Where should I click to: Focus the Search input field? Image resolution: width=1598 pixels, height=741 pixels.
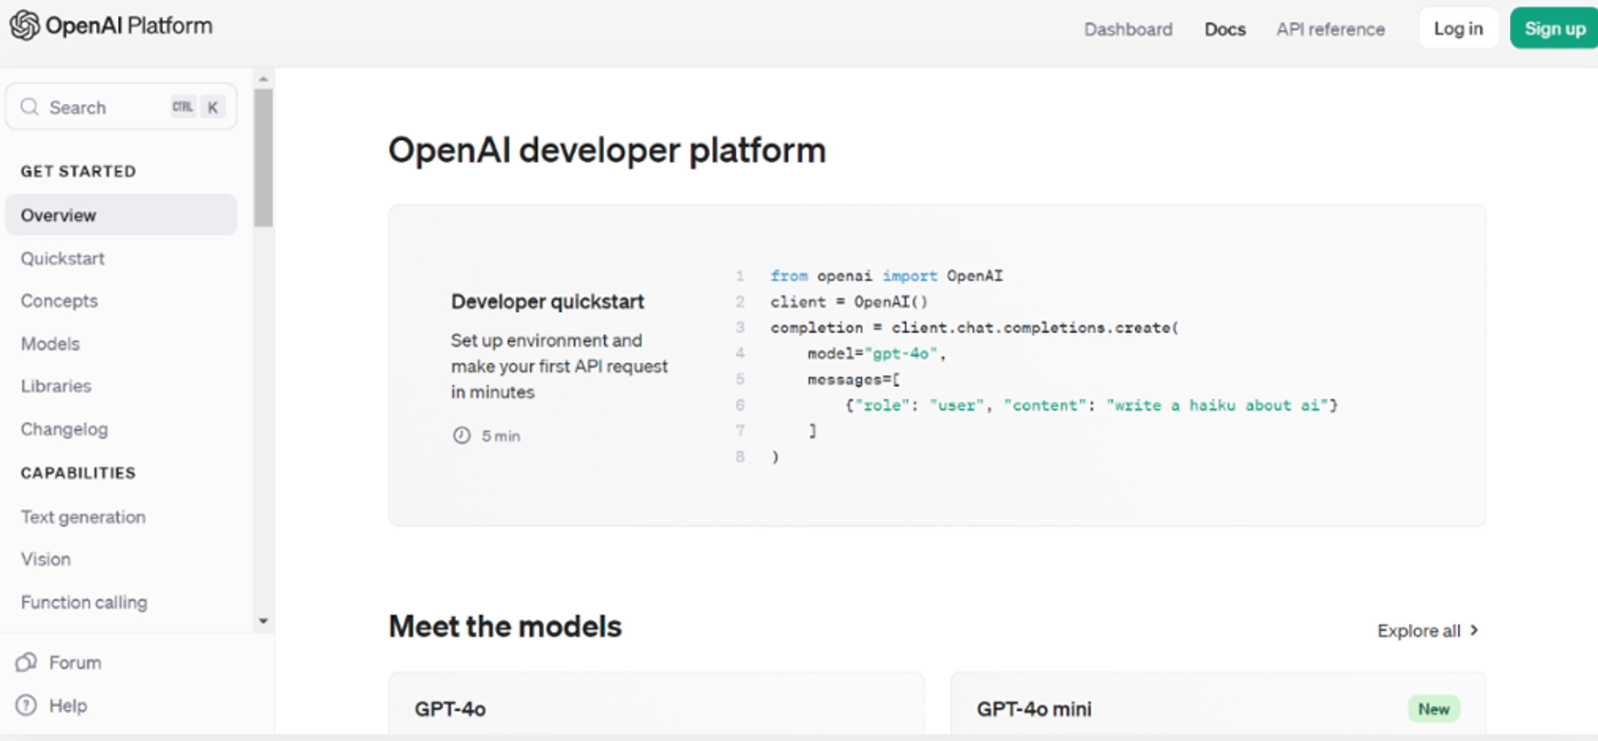[121, 107]
